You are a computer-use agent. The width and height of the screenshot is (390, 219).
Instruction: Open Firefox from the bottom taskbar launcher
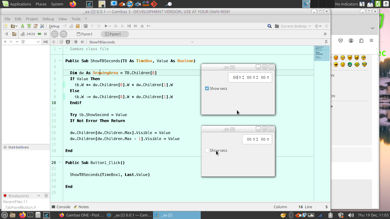pyautogui.click(x=23, y=215)
